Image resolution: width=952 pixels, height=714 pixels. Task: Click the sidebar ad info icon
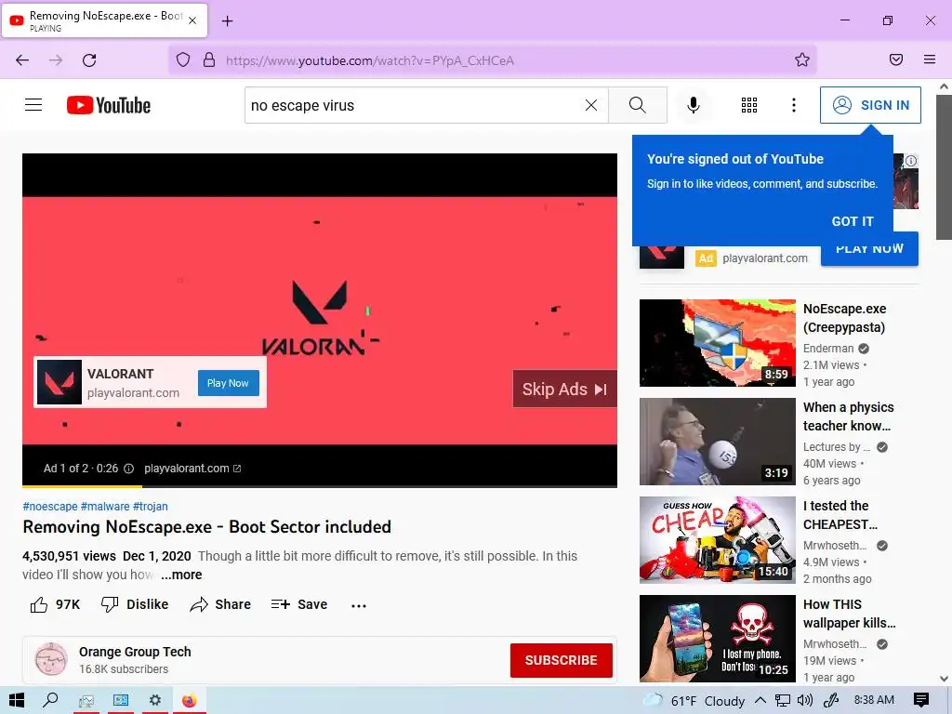point(911,161)
